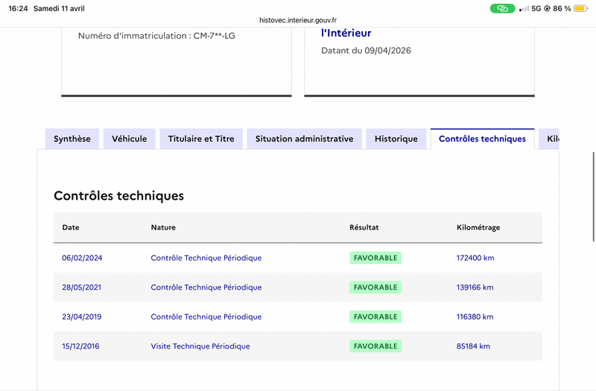
Task: Click the page vertical scrollbar
Action: pos(593,197)
